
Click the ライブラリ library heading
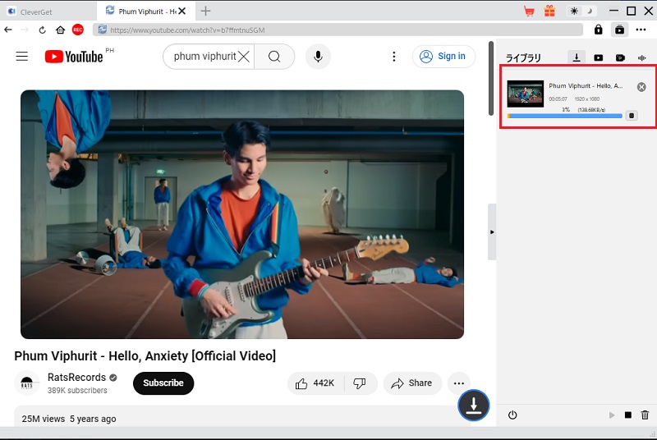523,57
